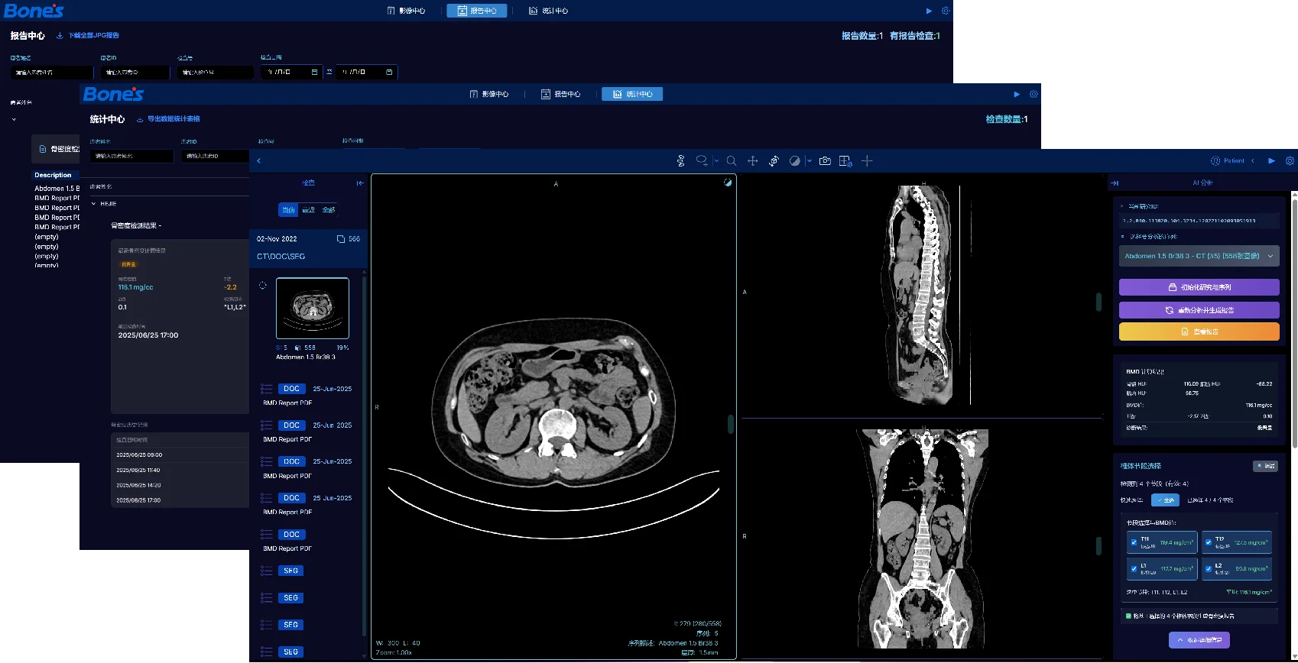
Task: Click download all JPG reports link
Action: tap(88, 35)
